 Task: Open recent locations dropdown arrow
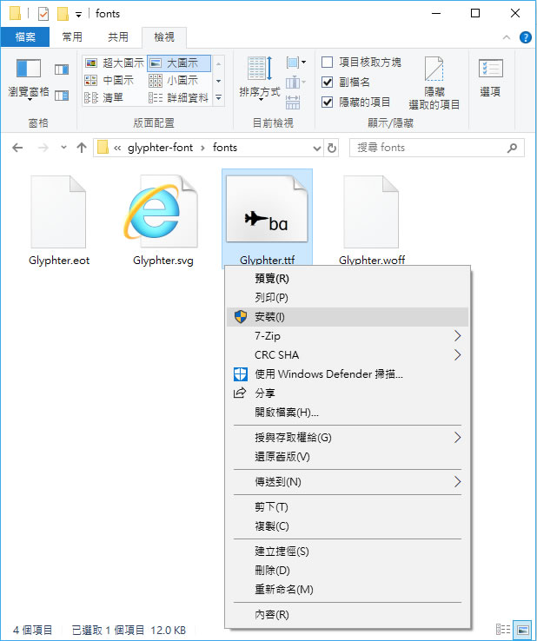63,148
